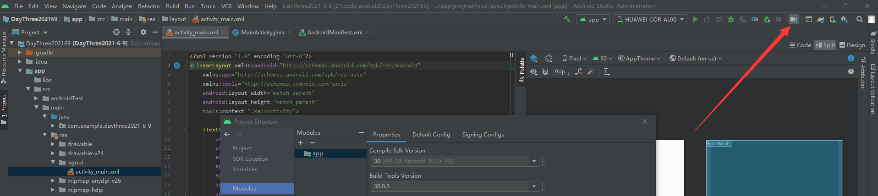
Task: Open the Run Anything toolbar icon
Action: tap(809, 19)
